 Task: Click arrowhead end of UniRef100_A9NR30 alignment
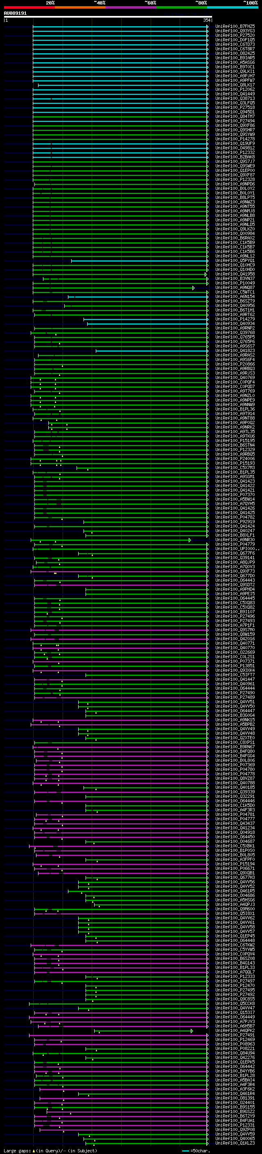point(190,540)
